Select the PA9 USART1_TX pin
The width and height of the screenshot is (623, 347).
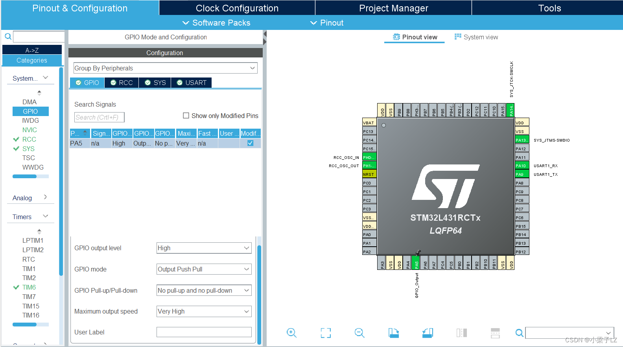coord(522,174)
